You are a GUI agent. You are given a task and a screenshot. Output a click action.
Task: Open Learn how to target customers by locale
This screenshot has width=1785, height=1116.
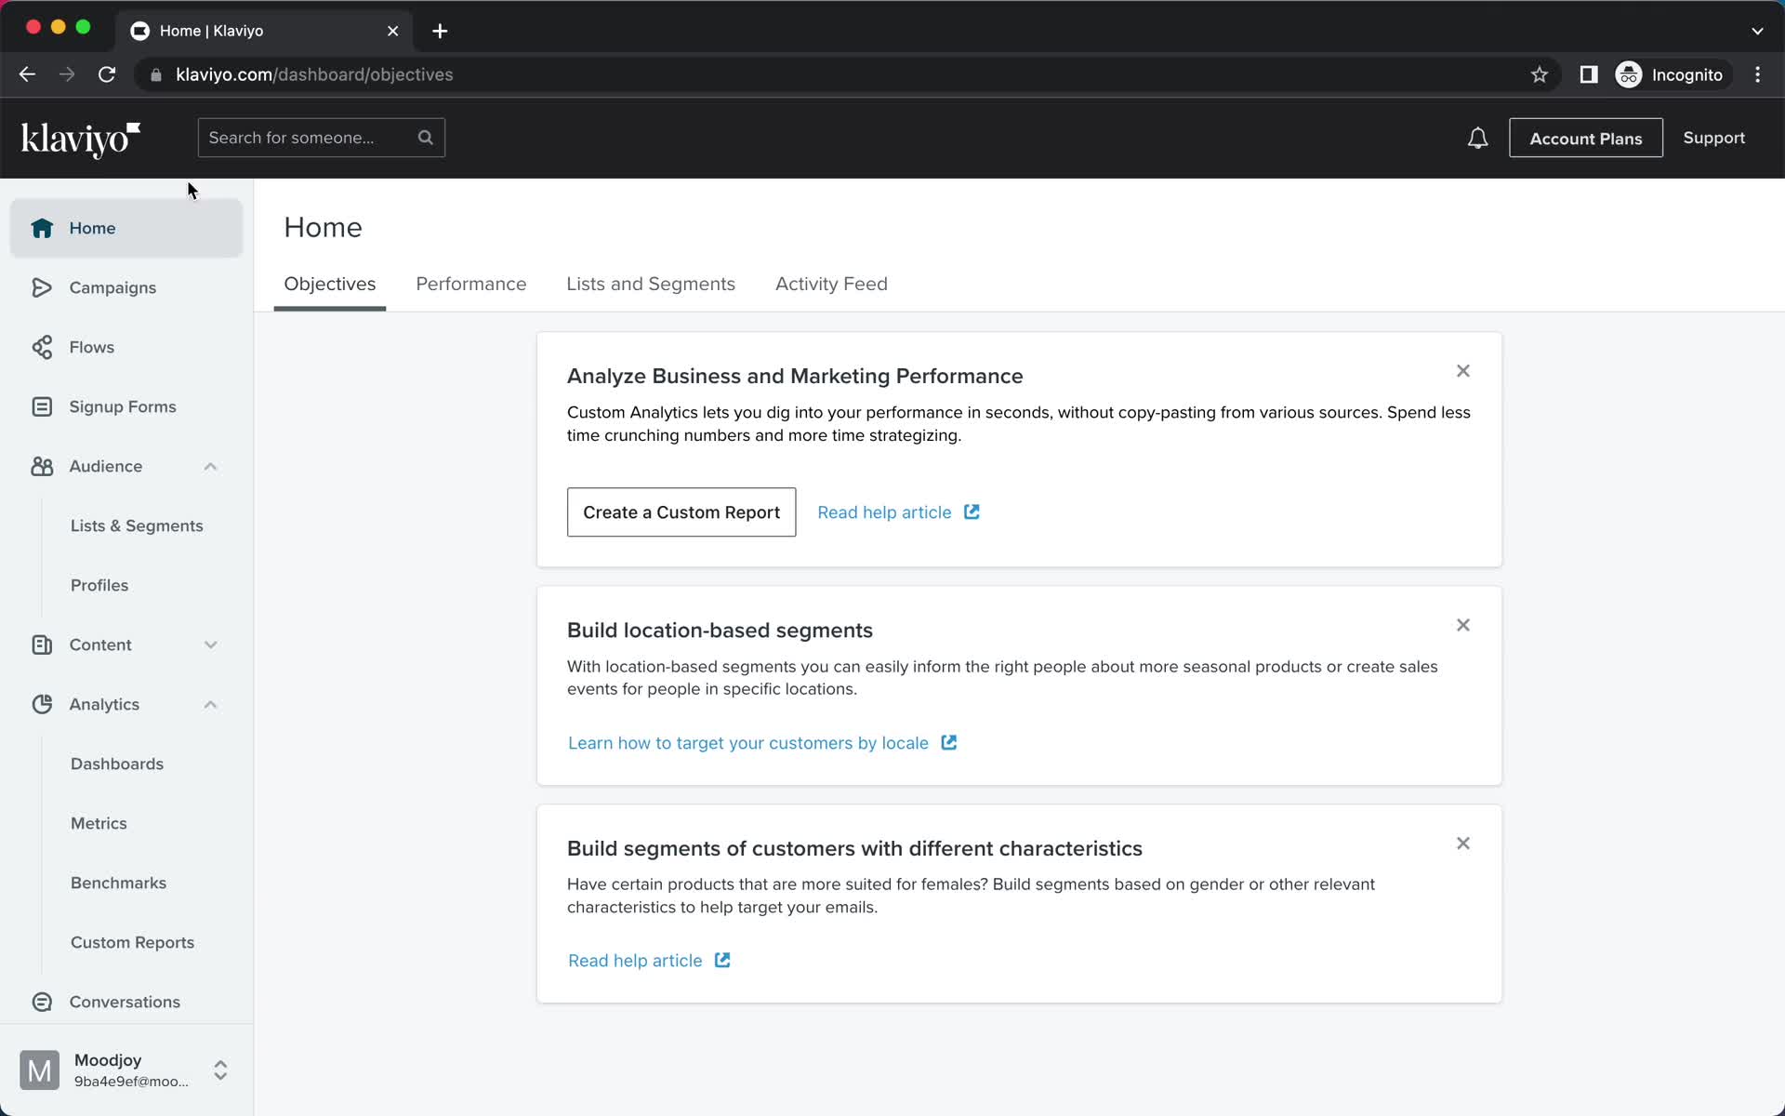point(748,743)
